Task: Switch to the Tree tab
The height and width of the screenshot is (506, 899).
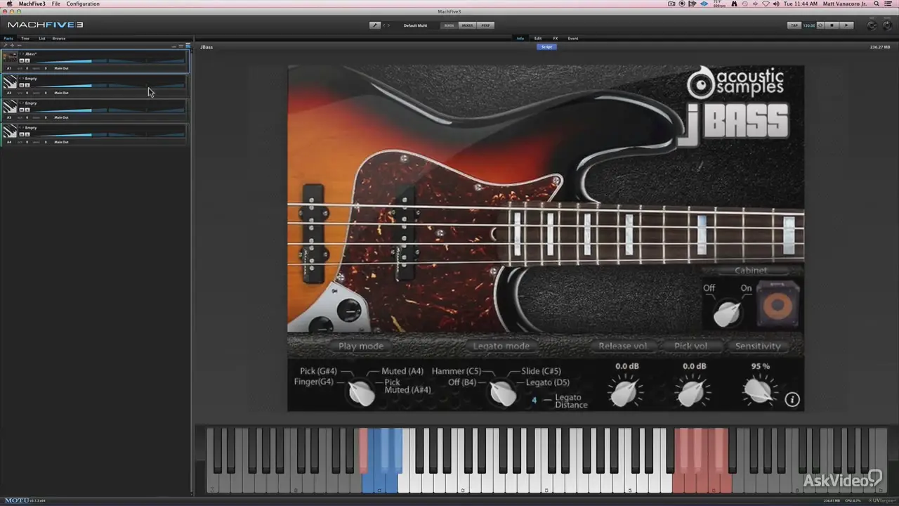Action: click(25, 39)
